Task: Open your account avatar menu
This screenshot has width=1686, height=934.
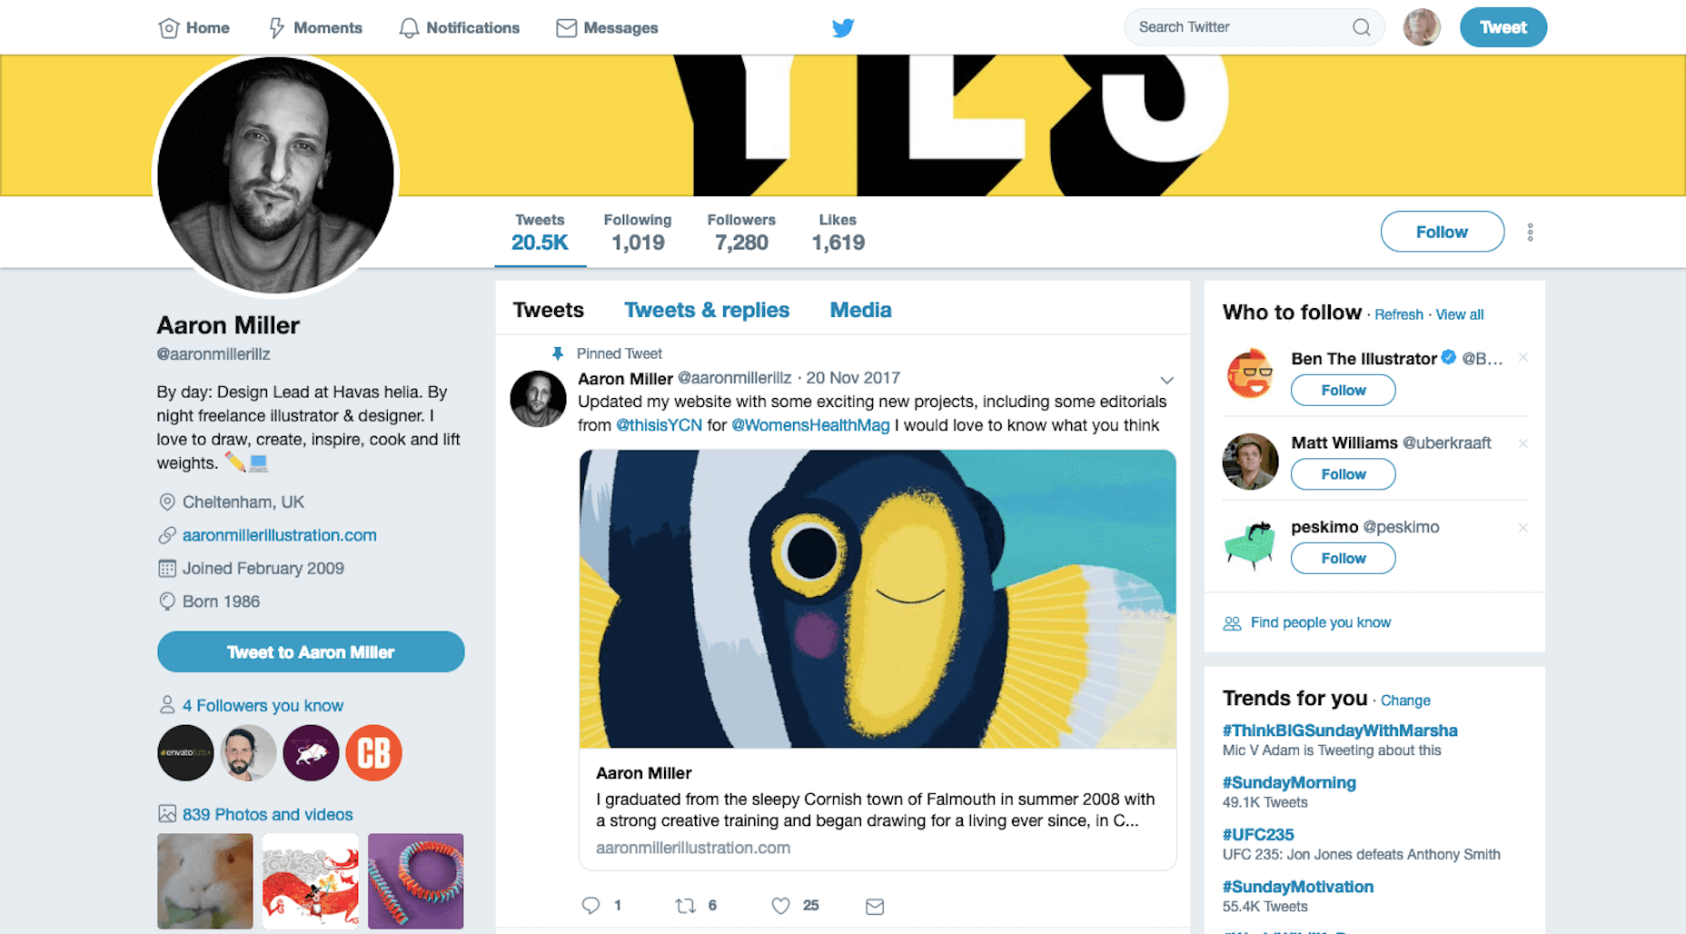Action: coord(1422,27)
